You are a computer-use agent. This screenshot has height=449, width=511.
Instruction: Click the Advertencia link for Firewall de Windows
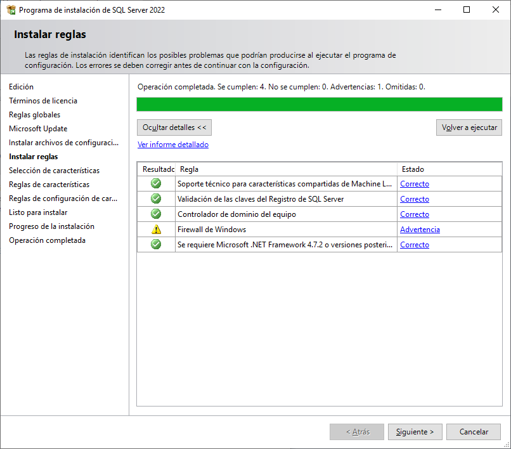click(419, 229)
